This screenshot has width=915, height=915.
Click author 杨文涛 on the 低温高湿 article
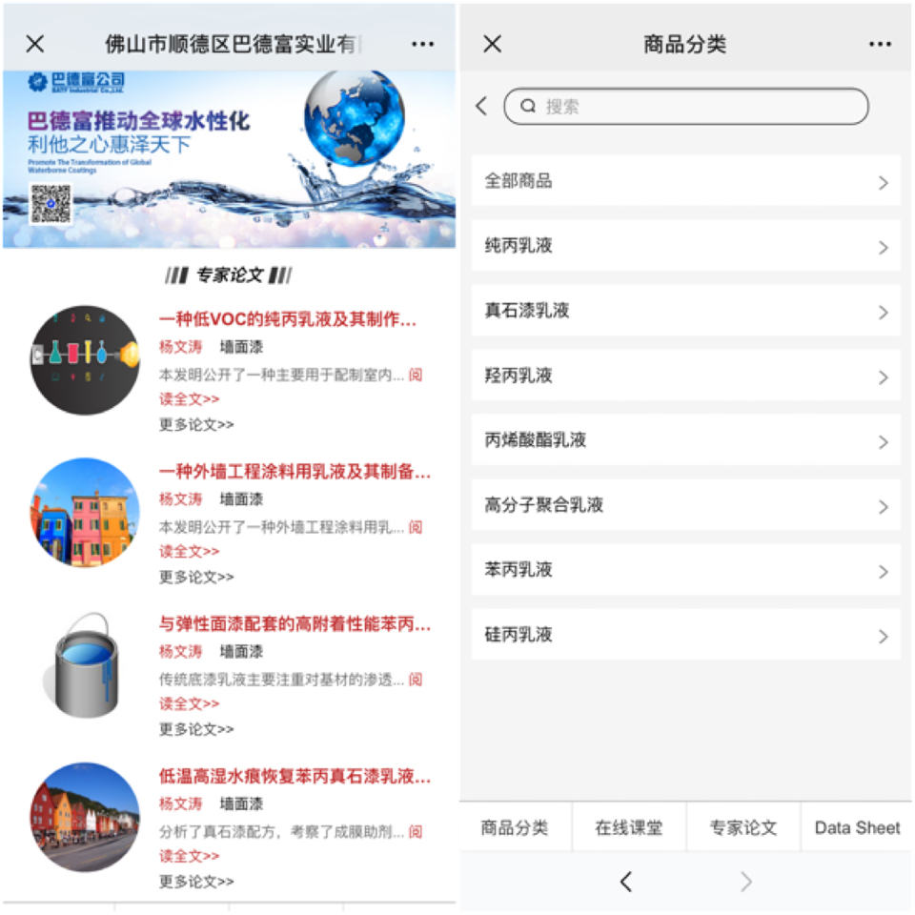[180, 803]
